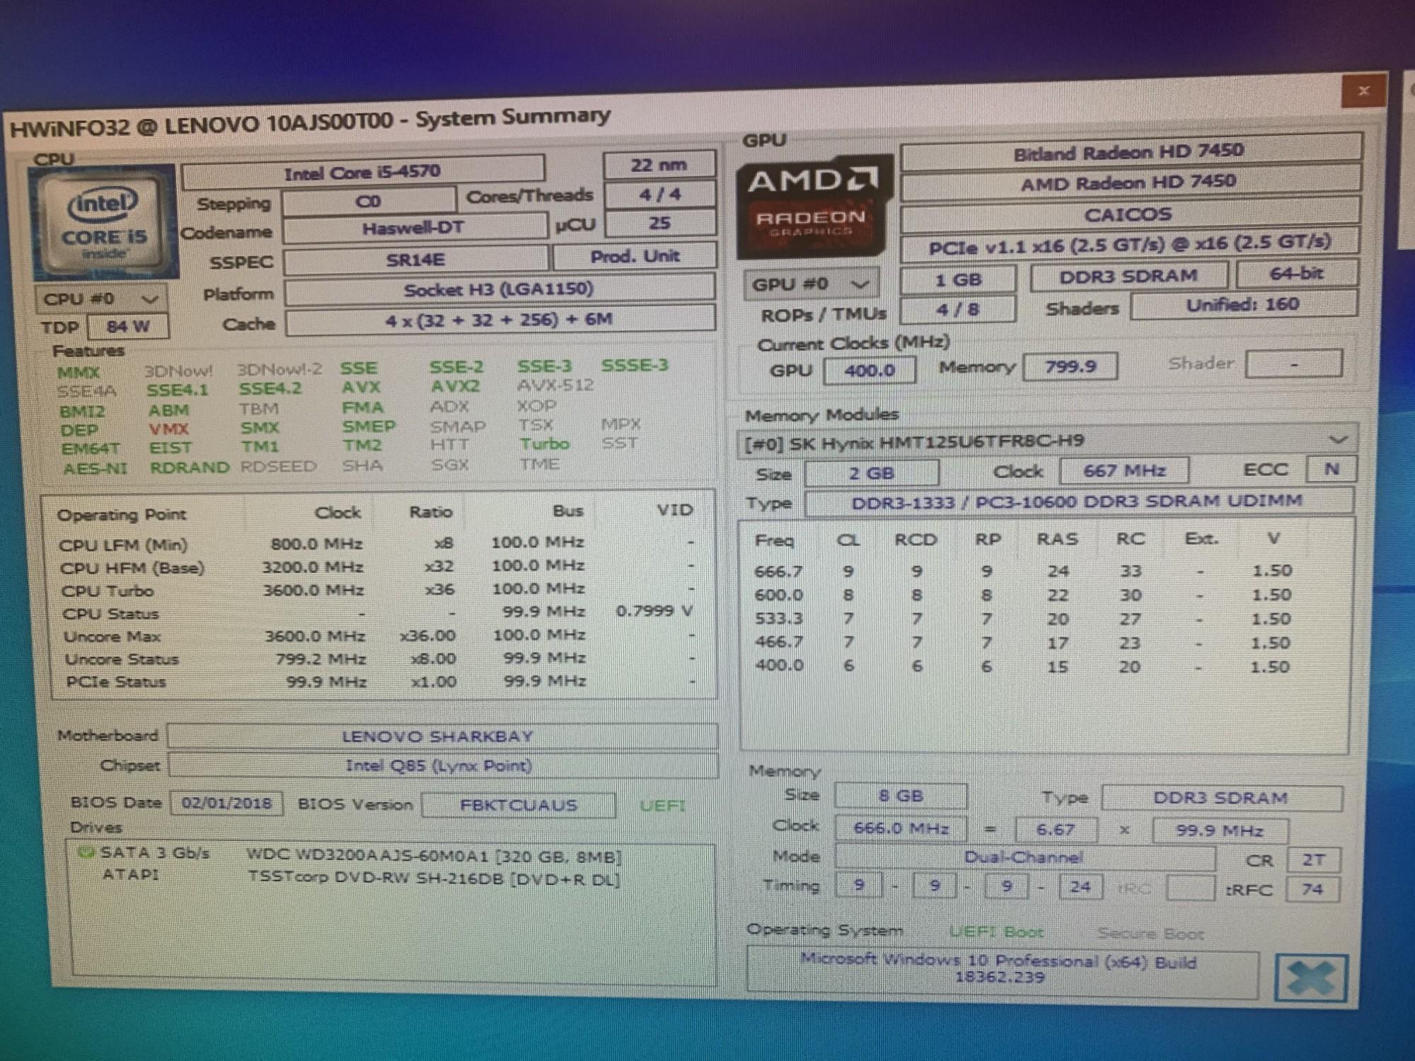Click the SR14E SSPEC field
The width and height of the screenshot is (1415, 1061).
[416, 260]
